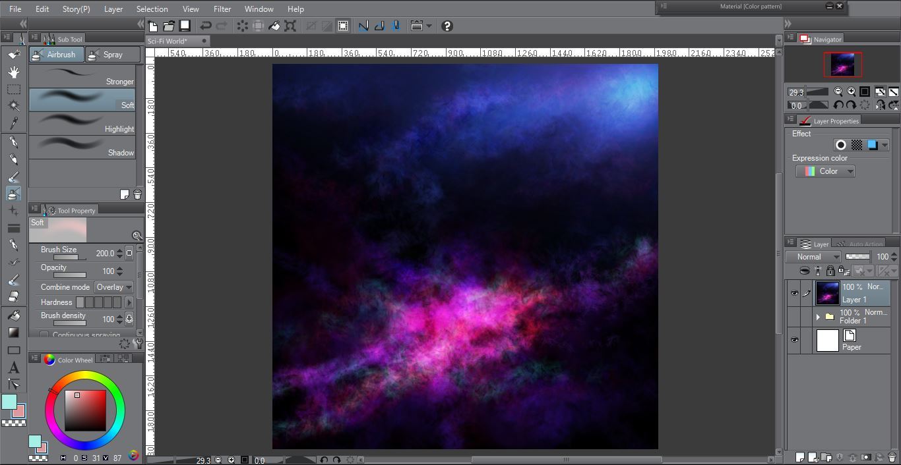Choose the Highlight airbrush sub tool
Viewport: 901px width, 465px height.
pyautogui.click(x=82, y=124)
